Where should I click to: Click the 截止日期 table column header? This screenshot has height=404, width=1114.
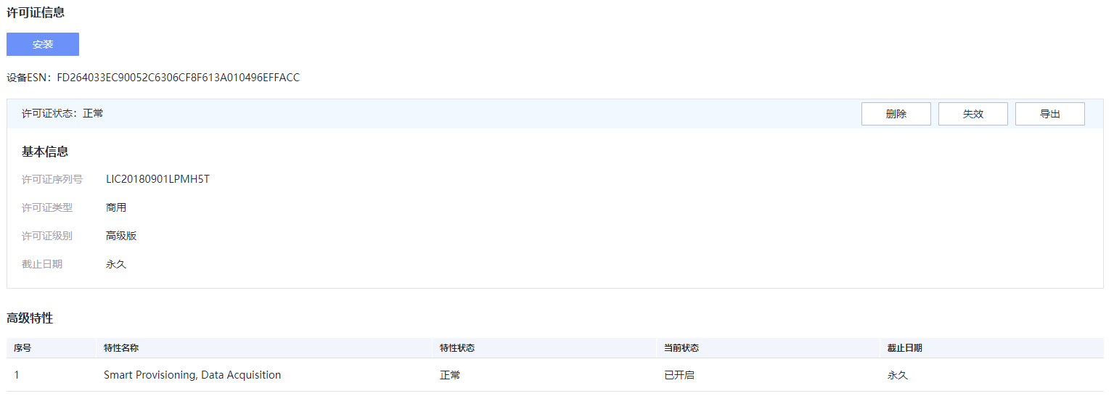[x=905, y=348]
